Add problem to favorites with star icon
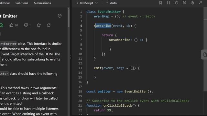The height and width of the screenshot is (116, 207). pyautogui.click(x=39, y=25)
